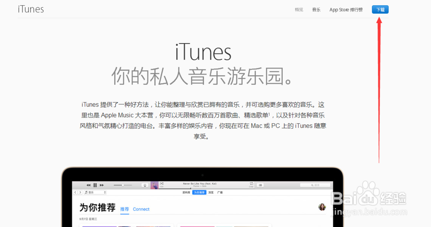Image resolution: width=431 pixels, height=227 pixels.
Task: Toggle the repeat icon in iTunes
Action: [x=251, y=183]
